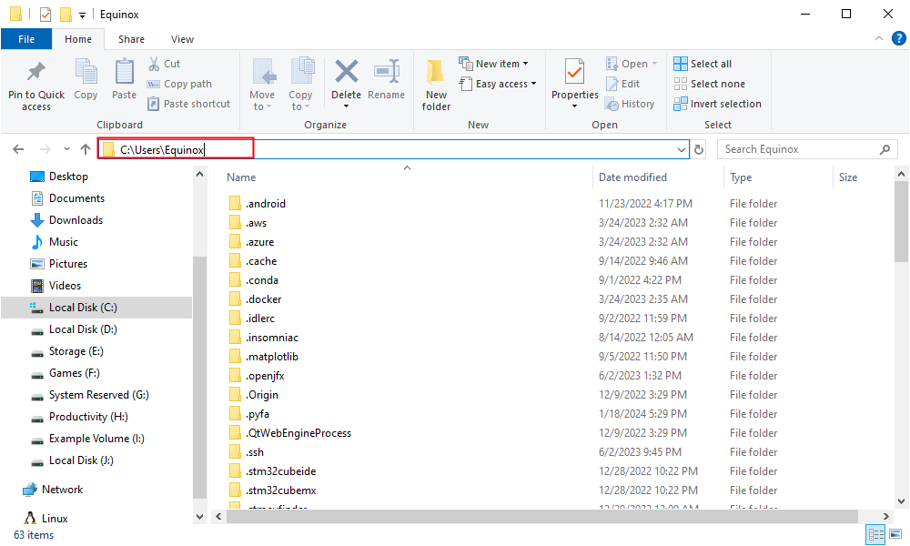This screenshot has width=910, height=546.
Task: Create a New folder via ribbon
Action: pyautogui.click(x=436, y=85)
